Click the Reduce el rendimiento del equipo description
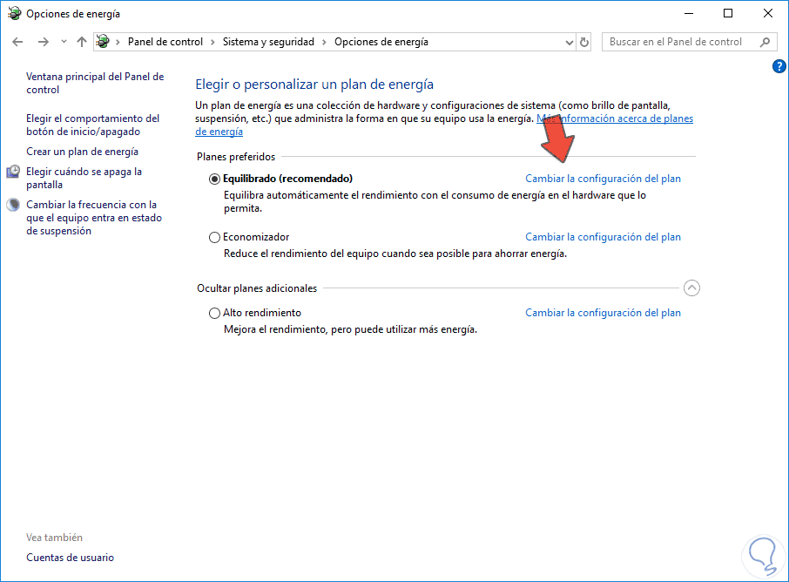Screen dimensions: 789x582 pos(395,254)
